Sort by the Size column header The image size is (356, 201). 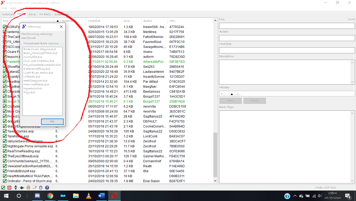132,21
